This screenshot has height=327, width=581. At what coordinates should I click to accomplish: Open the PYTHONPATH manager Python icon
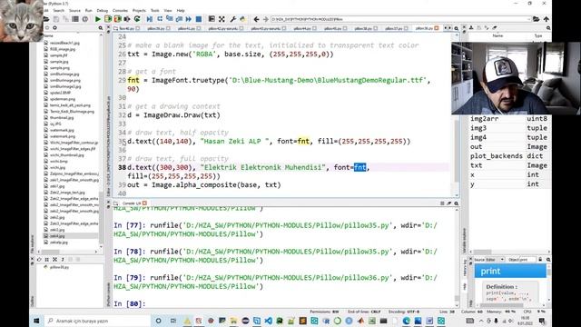click(242, 19)
